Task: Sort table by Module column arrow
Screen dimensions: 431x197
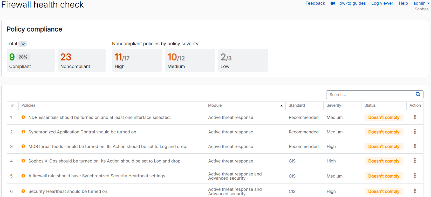Action: [281, 106]
